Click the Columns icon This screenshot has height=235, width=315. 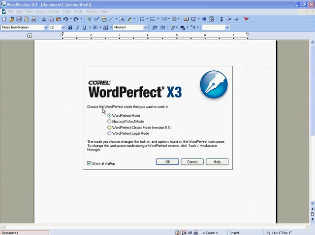point(164,19)
